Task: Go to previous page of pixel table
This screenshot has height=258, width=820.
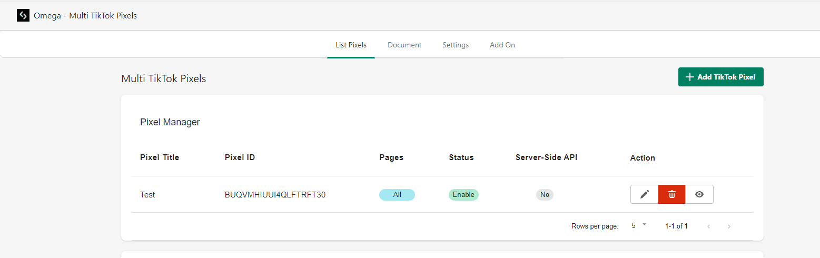Action: click(709, 226)
